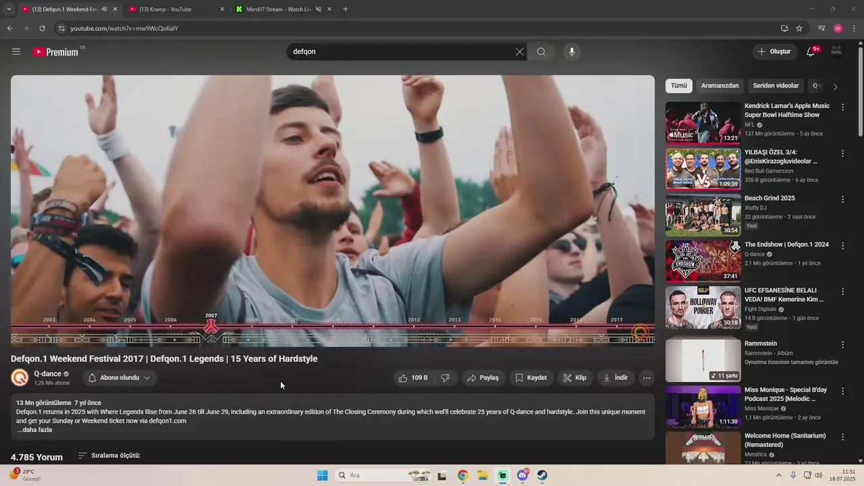Open options for Miss Monique podcast video
The image size is (864, 486).
842,391
